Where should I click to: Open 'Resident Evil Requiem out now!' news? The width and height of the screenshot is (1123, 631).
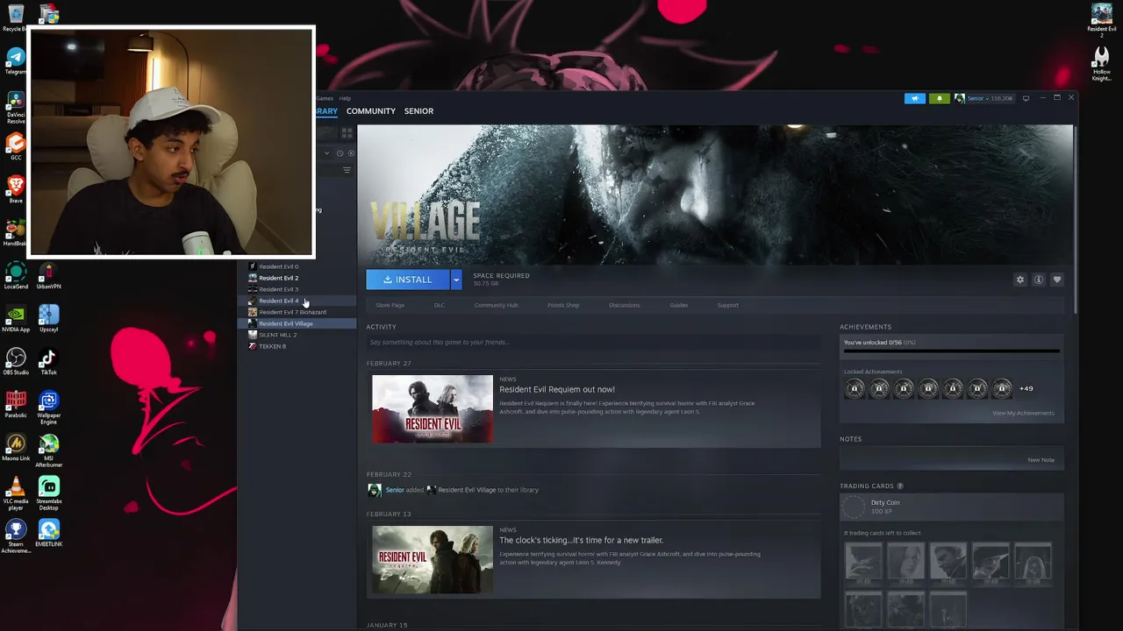click(x=557, y=389)
